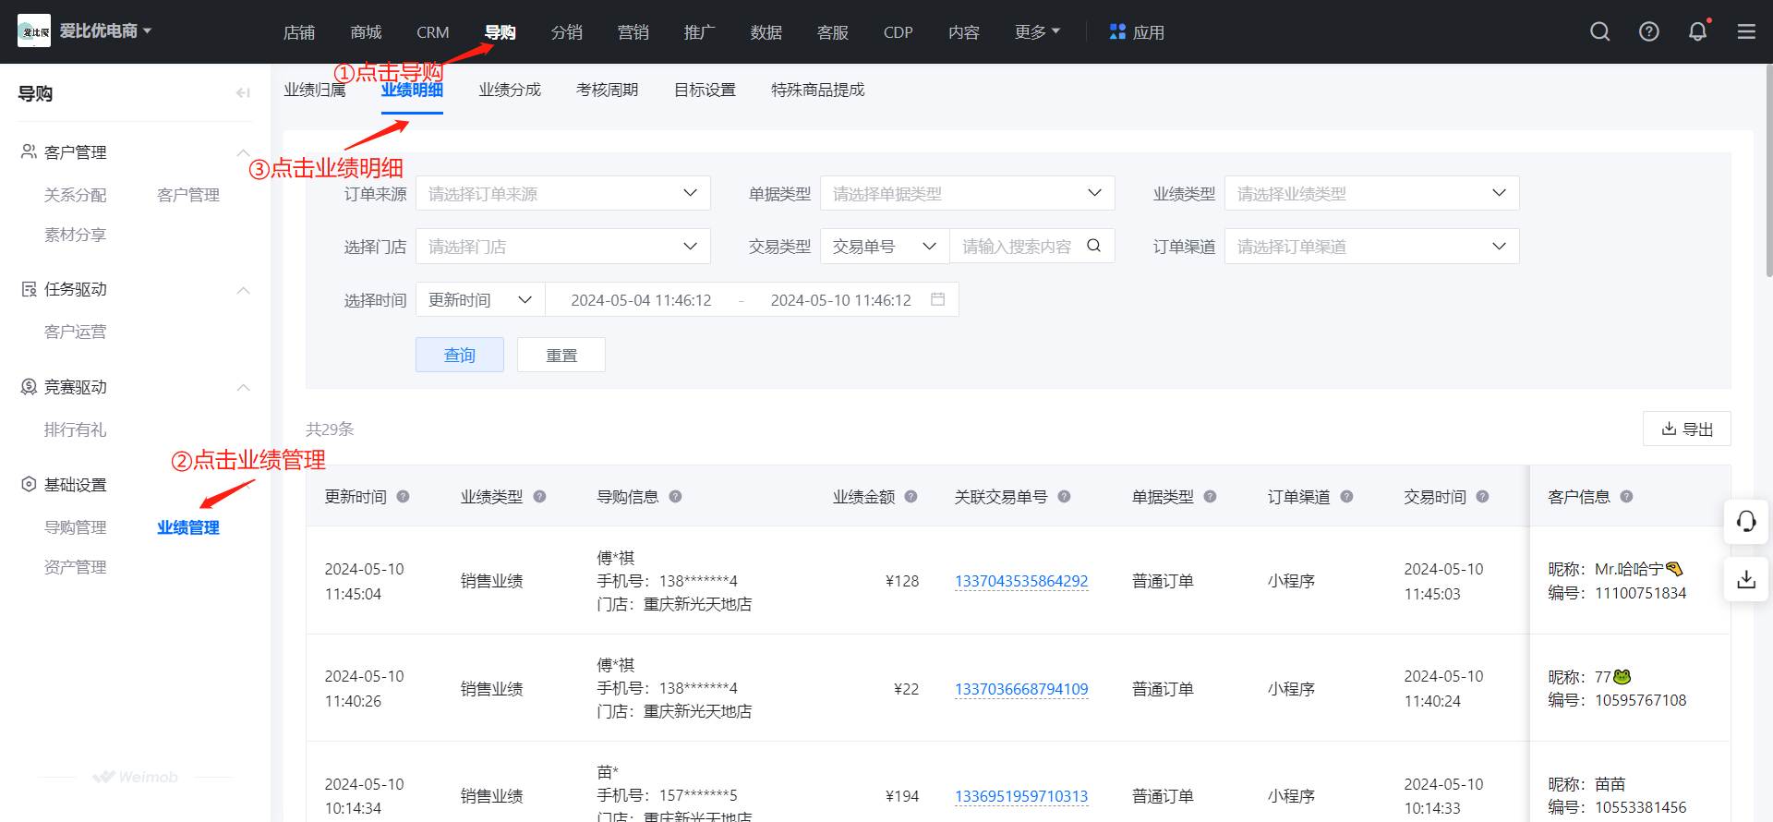The image size is (1773, 822).
Task: Collapse the 导购 sidebar using arrow icon
Action: pyautogui.click(x=243, y=92)
